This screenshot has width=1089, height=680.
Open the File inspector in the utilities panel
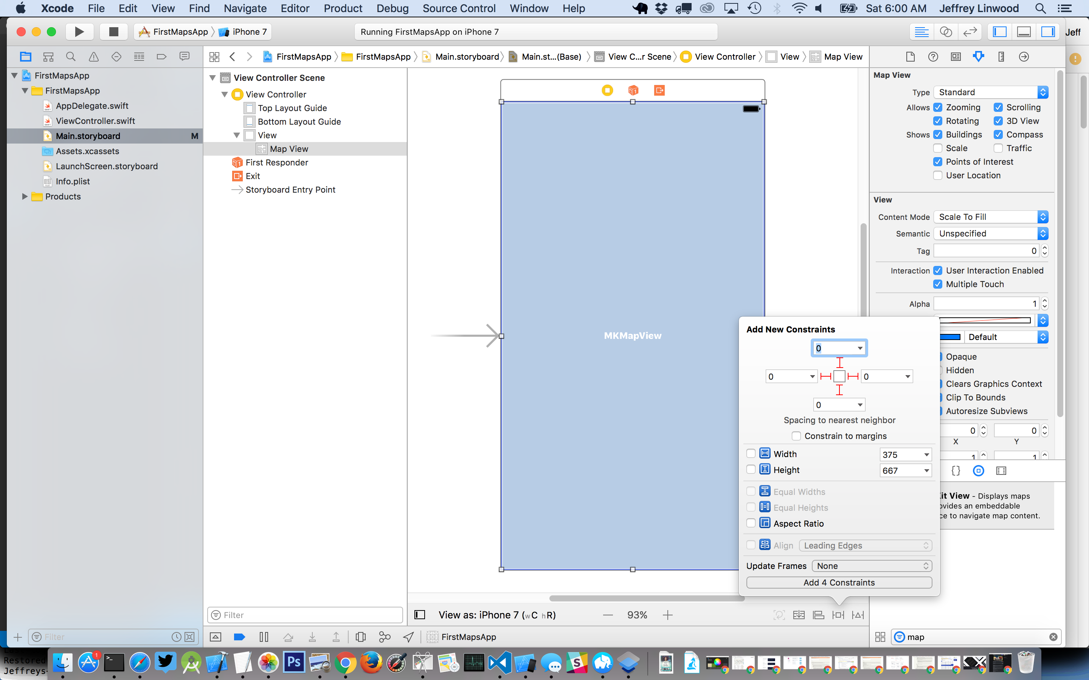coord(911,57)
